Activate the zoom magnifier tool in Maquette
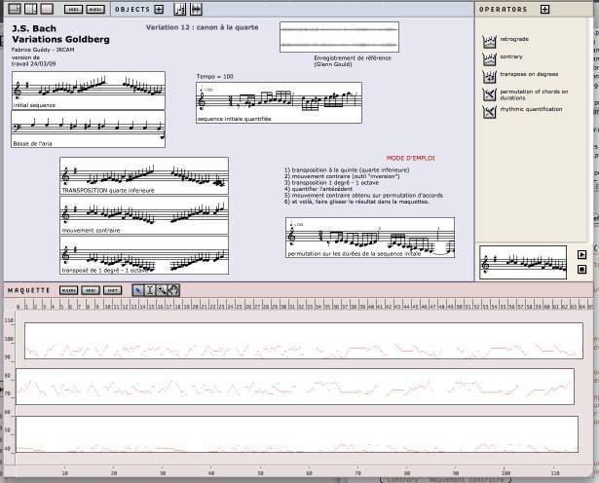Viewport: 599px width, 483px height. tap(162, 289)
